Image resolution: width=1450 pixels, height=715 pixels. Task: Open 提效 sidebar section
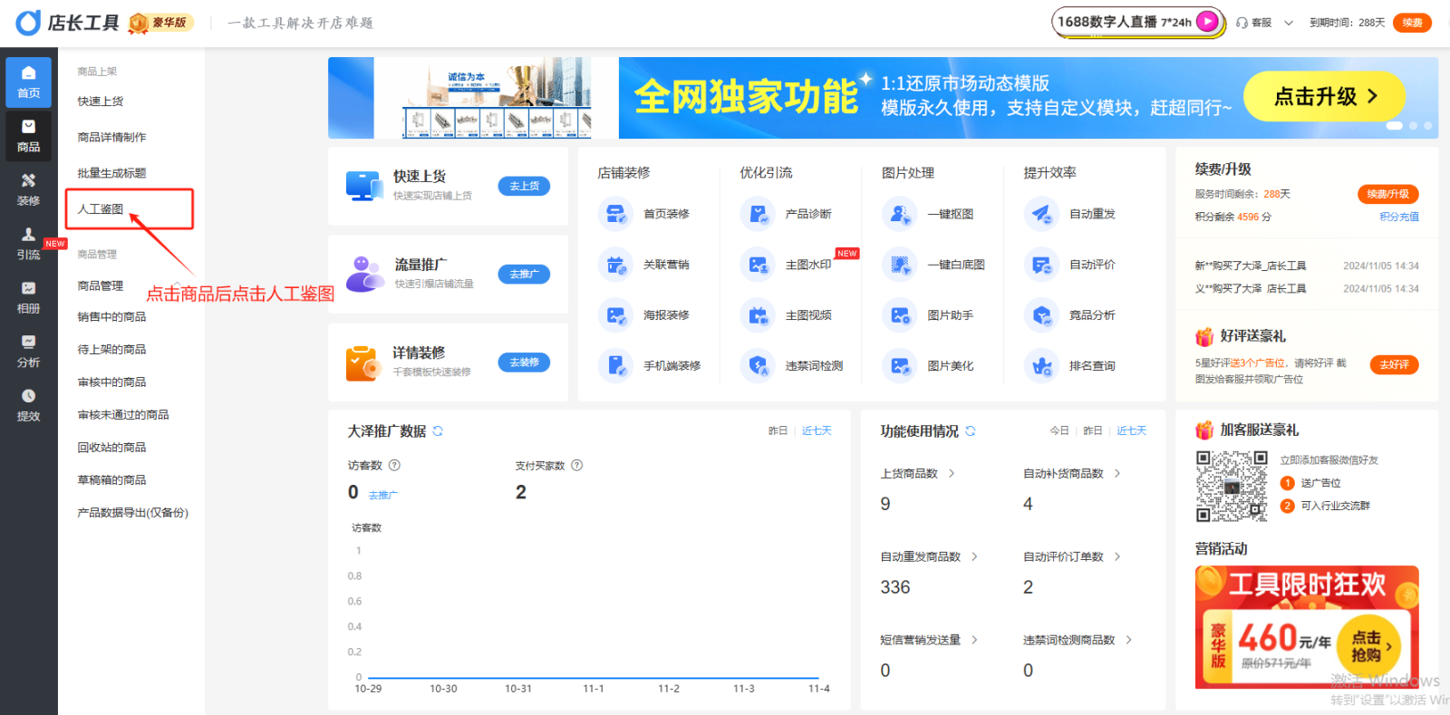(28, 405)
